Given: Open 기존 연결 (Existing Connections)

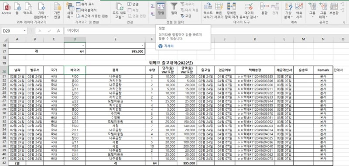Looking at the screenshot, I should tap(57, 10).
